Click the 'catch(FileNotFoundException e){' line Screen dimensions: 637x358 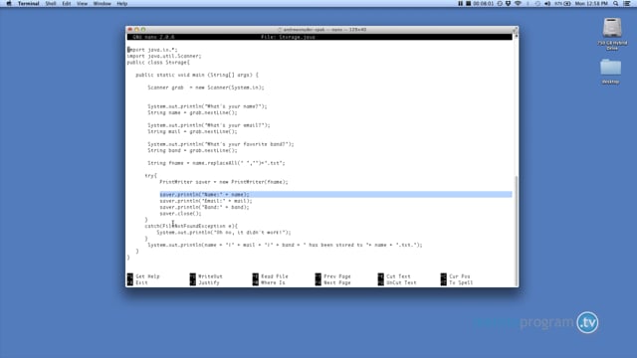[191, 226]
